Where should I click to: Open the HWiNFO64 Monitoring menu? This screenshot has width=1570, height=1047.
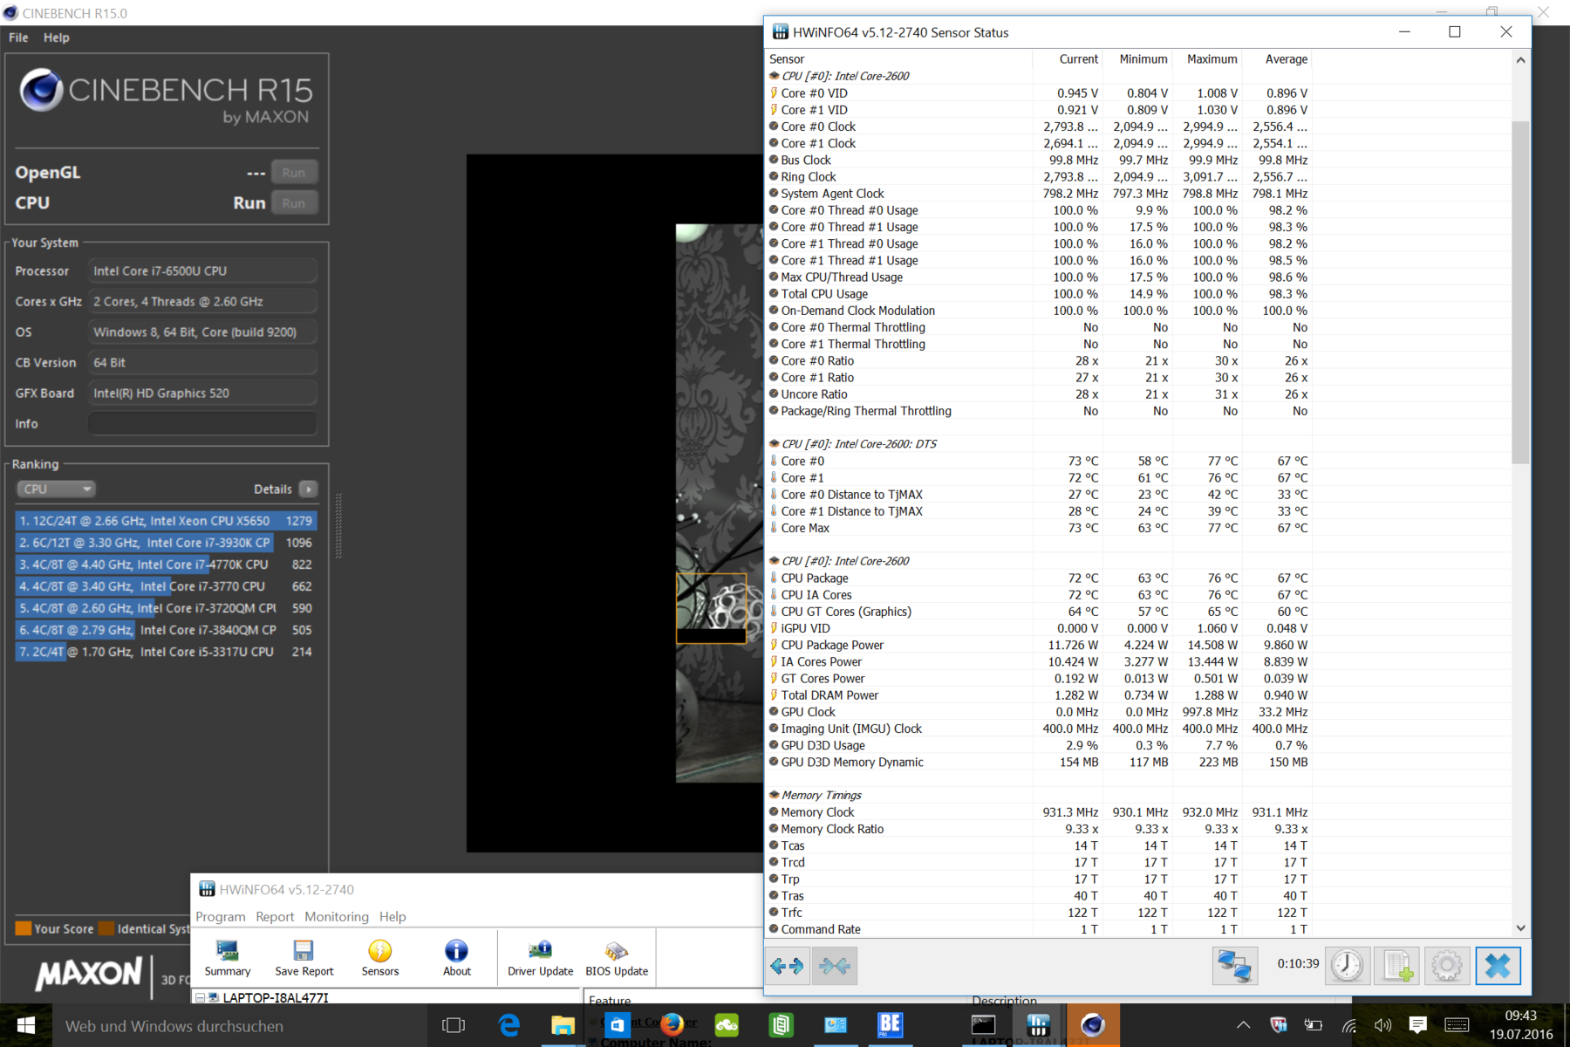coord(337,916)
